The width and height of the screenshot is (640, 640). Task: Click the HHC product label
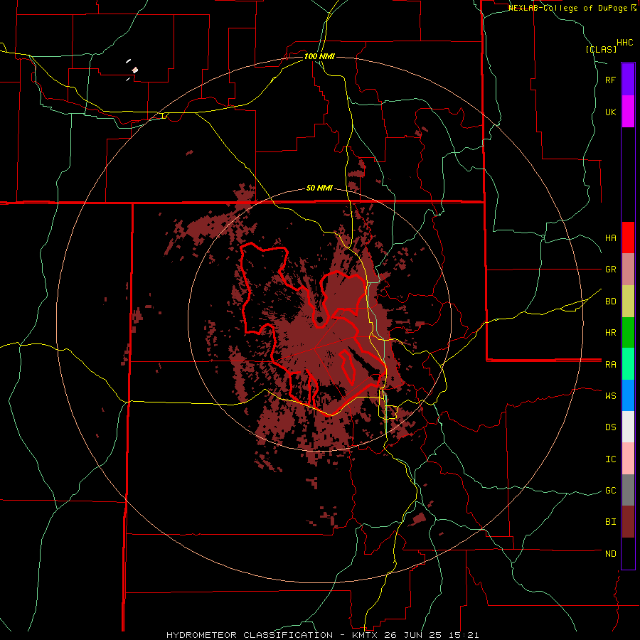tap(625, 43)
